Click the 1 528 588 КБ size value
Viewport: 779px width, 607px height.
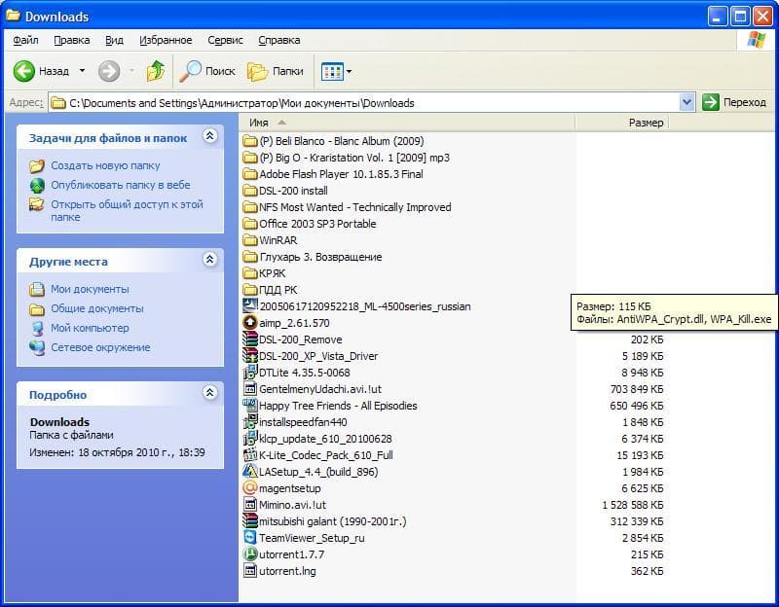click(632, 505)
